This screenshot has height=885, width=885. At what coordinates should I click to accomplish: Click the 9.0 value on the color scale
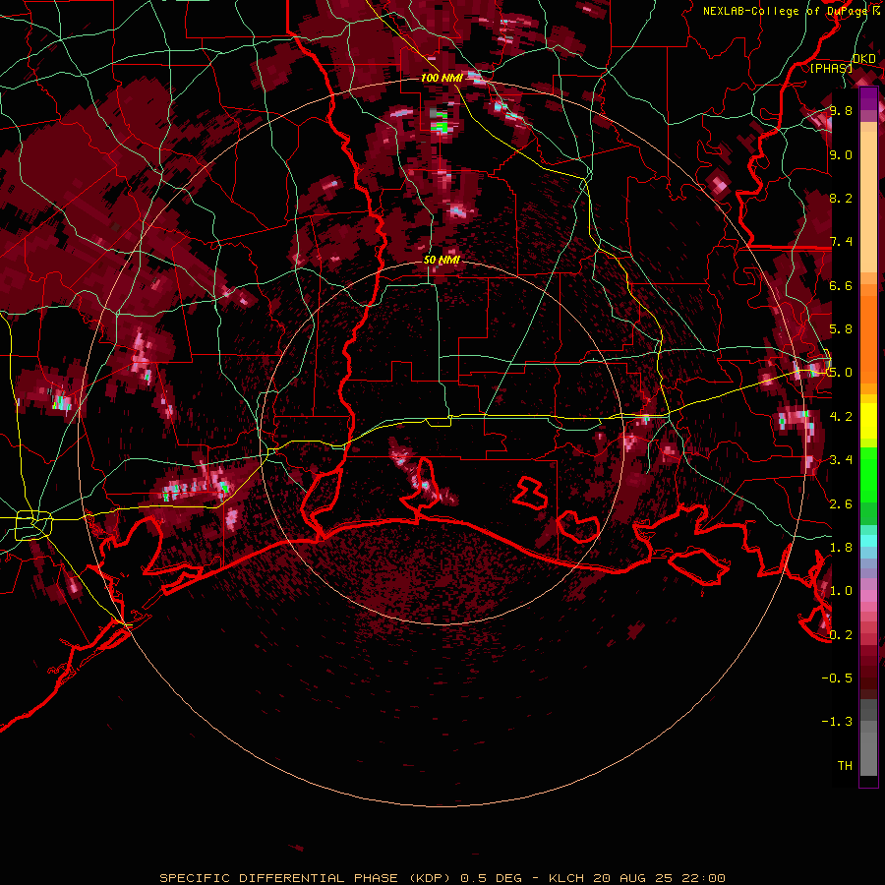[841, 154]
